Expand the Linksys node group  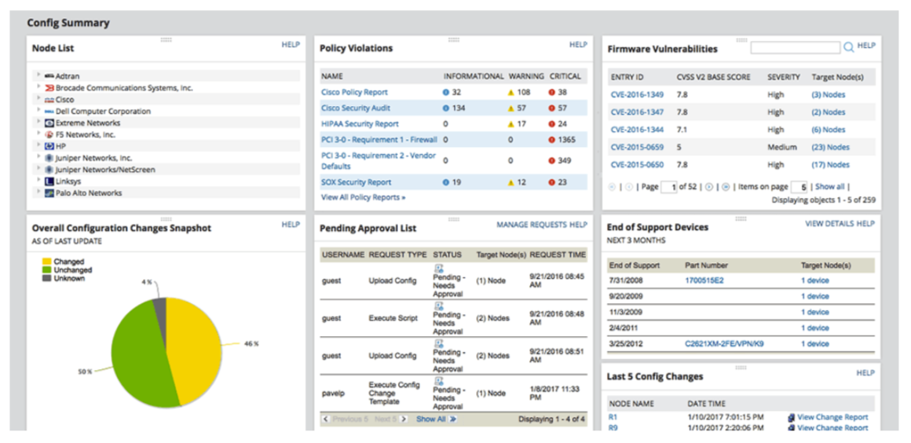tap(37, 181)
